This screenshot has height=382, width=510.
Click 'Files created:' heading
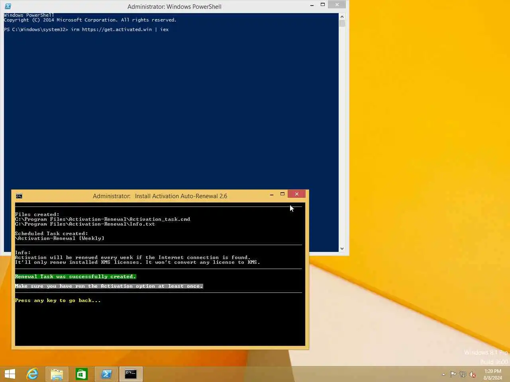point(37,214)
